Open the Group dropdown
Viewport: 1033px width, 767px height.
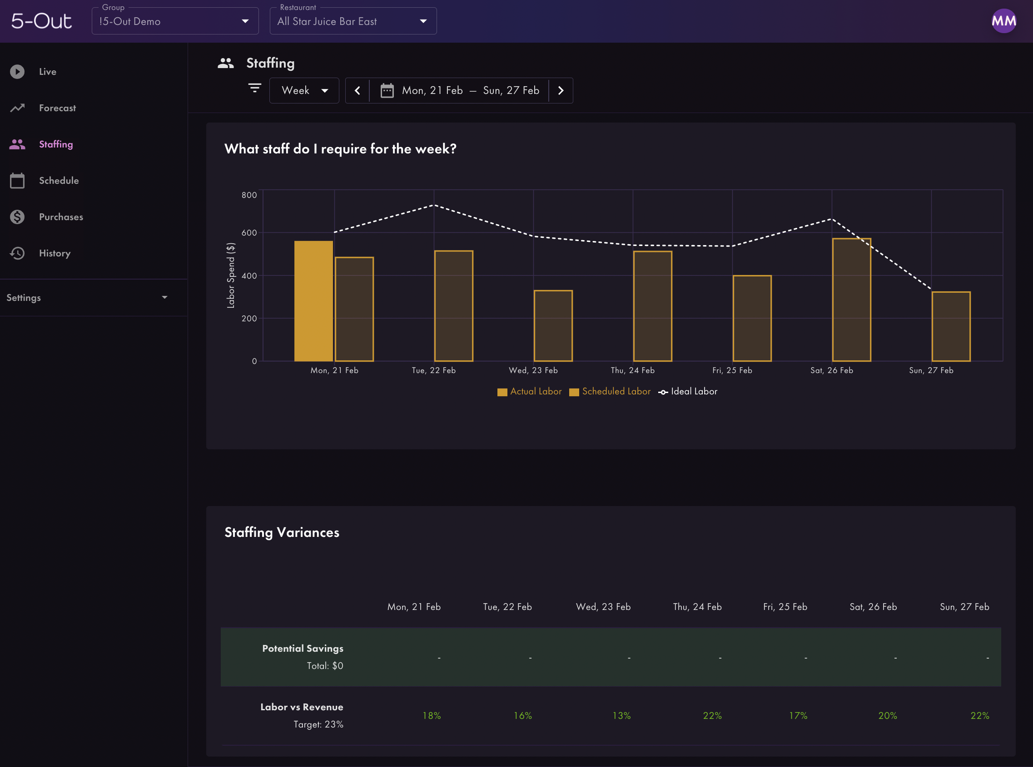(175, 21)
